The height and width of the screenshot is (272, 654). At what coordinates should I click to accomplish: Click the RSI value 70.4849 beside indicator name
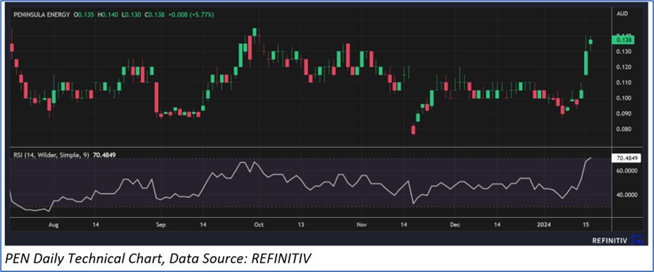[x=104, y=155]
